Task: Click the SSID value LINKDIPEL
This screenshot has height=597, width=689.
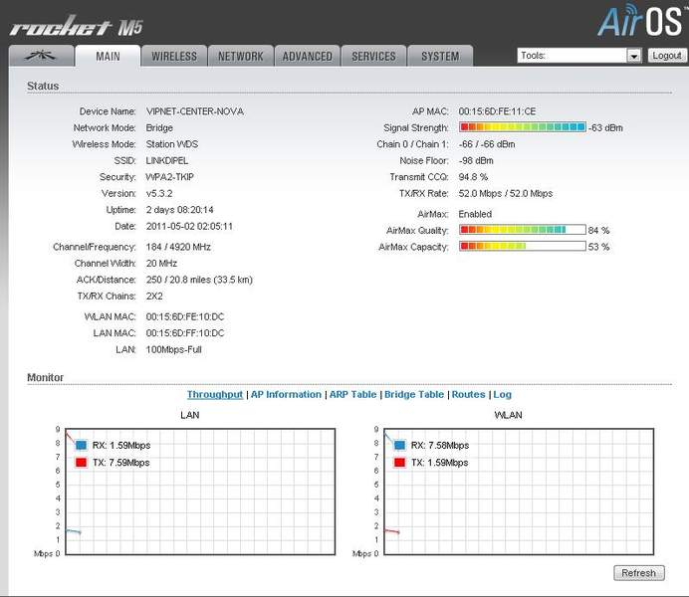Action: click(167, 160)
